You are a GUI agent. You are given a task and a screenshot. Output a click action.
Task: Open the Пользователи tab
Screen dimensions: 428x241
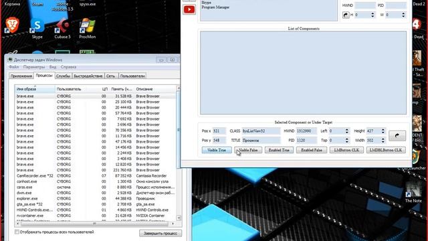(x=132, y=76)
